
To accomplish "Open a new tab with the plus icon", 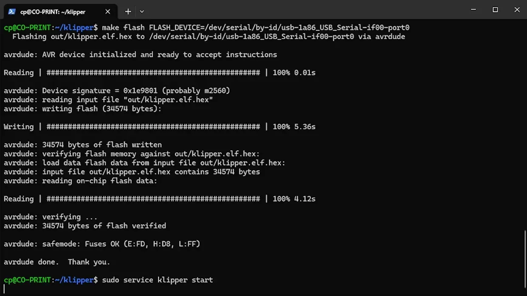I will 128,11.
